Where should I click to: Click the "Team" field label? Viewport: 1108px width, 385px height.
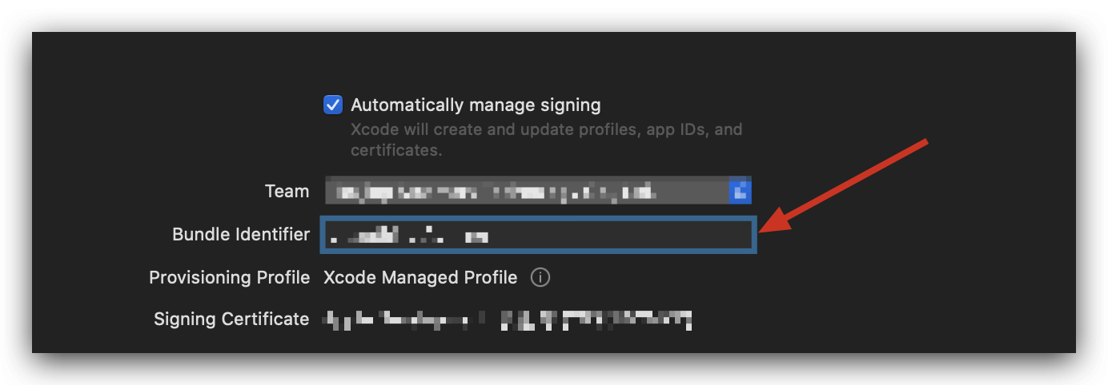click(287, 192)
